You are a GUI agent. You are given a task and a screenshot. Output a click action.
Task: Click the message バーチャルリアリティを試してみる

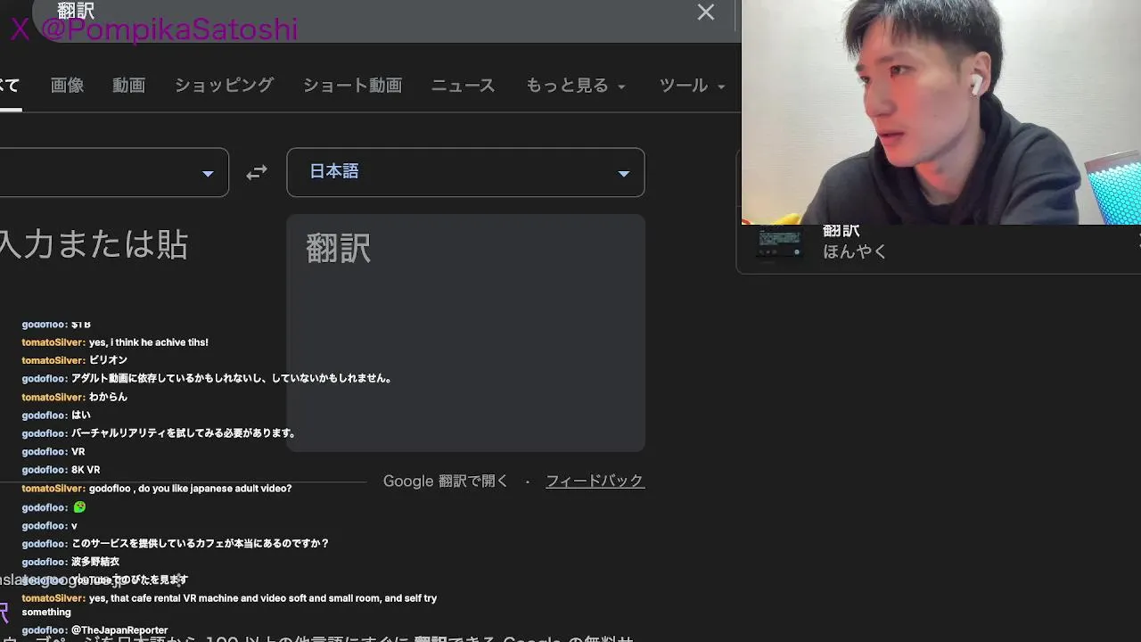pyautogui.click(x=184, y=433)
